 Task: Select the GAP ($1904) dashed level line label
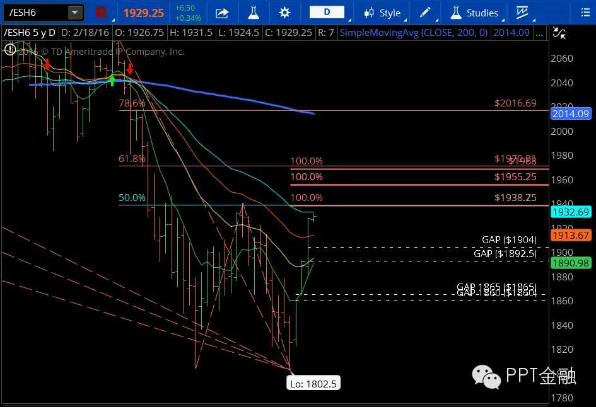coord(508,239)
